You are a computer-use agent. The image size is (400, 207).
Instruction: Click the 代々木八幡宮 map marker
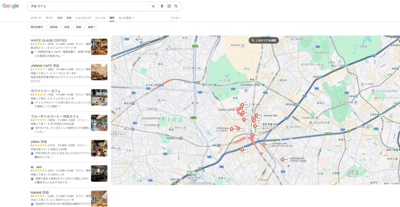point(199,68)
